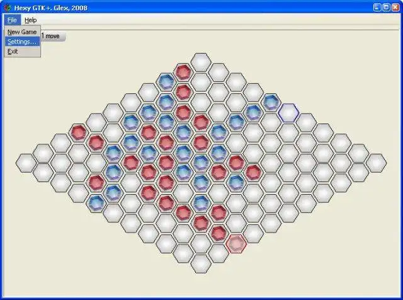The width and height of the screenshot is (403, 300).
Task: Open the File menu
Action: pos(12,20)
